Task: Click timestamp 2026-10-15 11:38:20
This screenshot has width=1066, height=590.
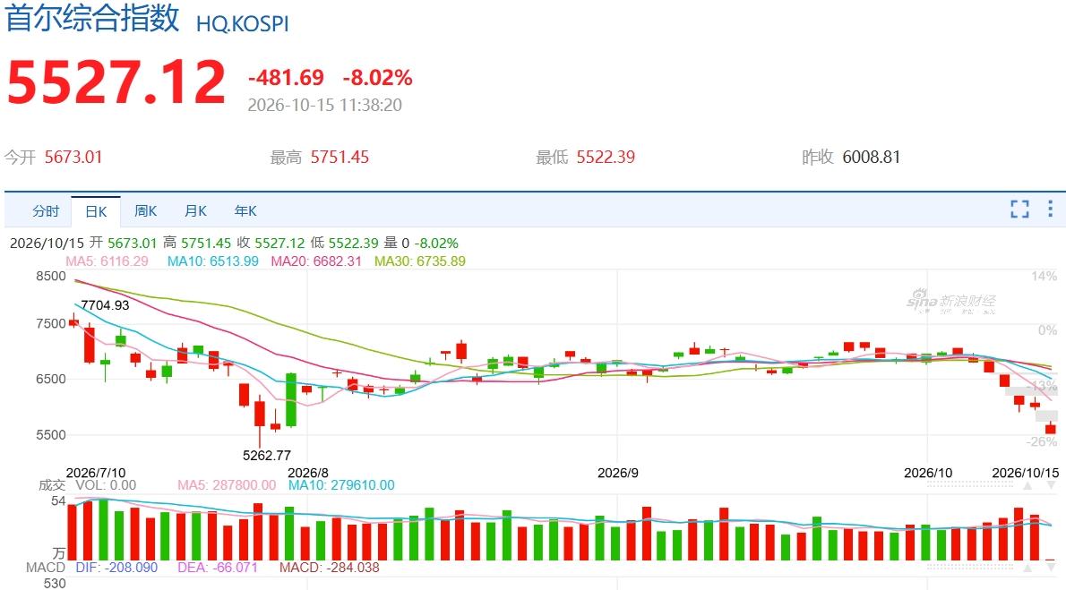Action: coord(325,106)
